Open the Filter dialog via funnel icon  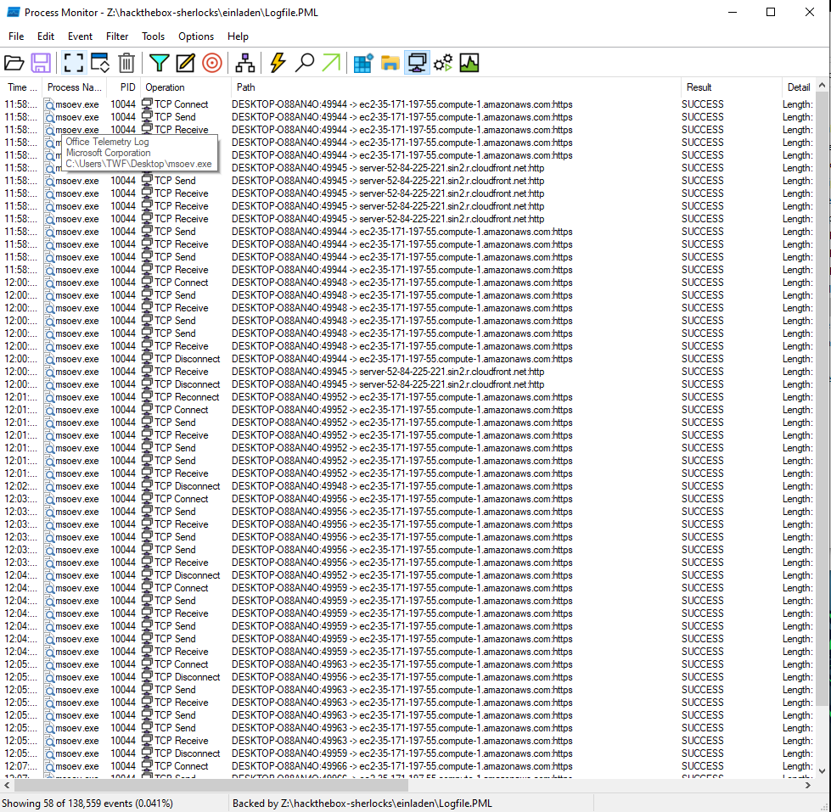[x=159, y=63]
